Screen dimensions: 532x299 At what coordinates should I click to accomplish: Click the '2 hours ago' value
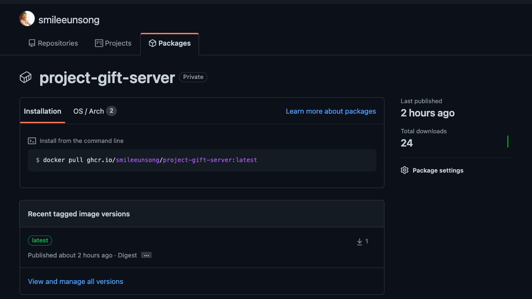[x=427, y=113]
